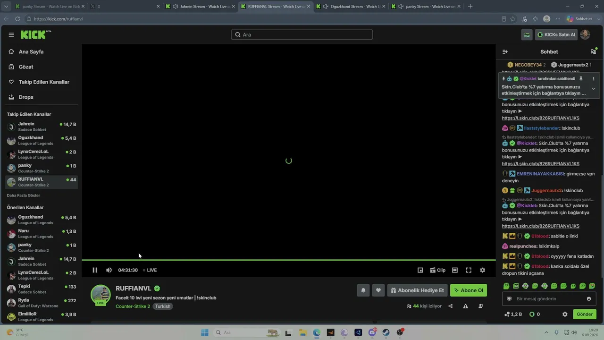Open ElmiilloR recommended channel
Viewport: 604px width, 340px height.
pos(42,317)
